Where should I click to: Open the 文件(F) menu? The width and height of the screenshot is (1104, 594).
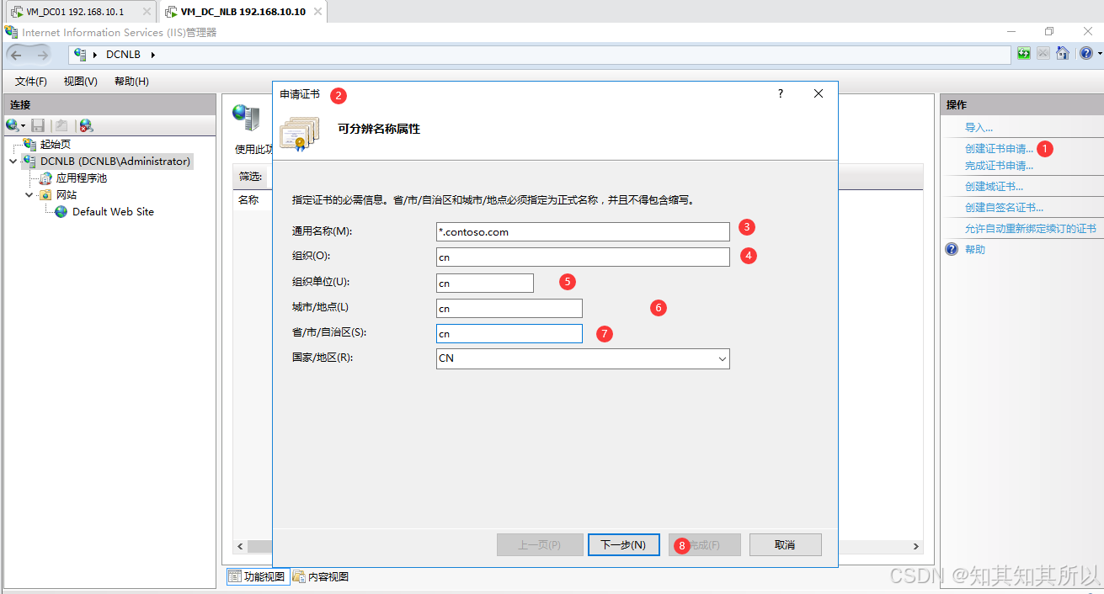pyautogui.click(x=31, y=82)
